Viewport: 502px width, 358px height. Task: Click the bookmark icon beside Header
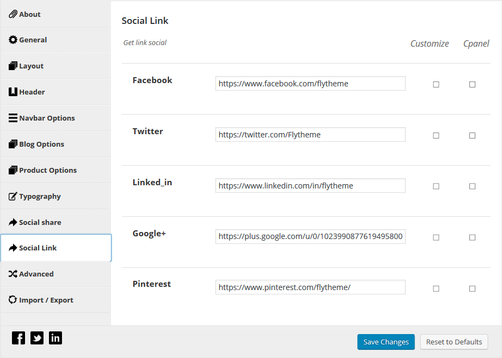click(13, 92)
